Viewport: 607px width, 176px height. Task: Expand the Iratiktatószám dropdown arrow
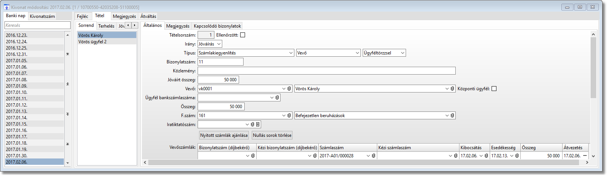coord(247,125)
